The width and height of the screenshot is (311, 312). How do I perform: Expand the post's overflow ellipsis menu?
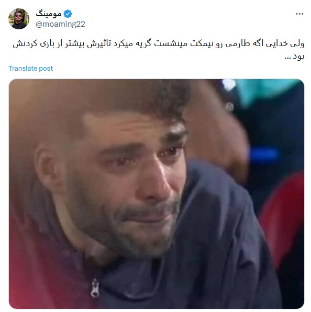click(x=299, y=14)
